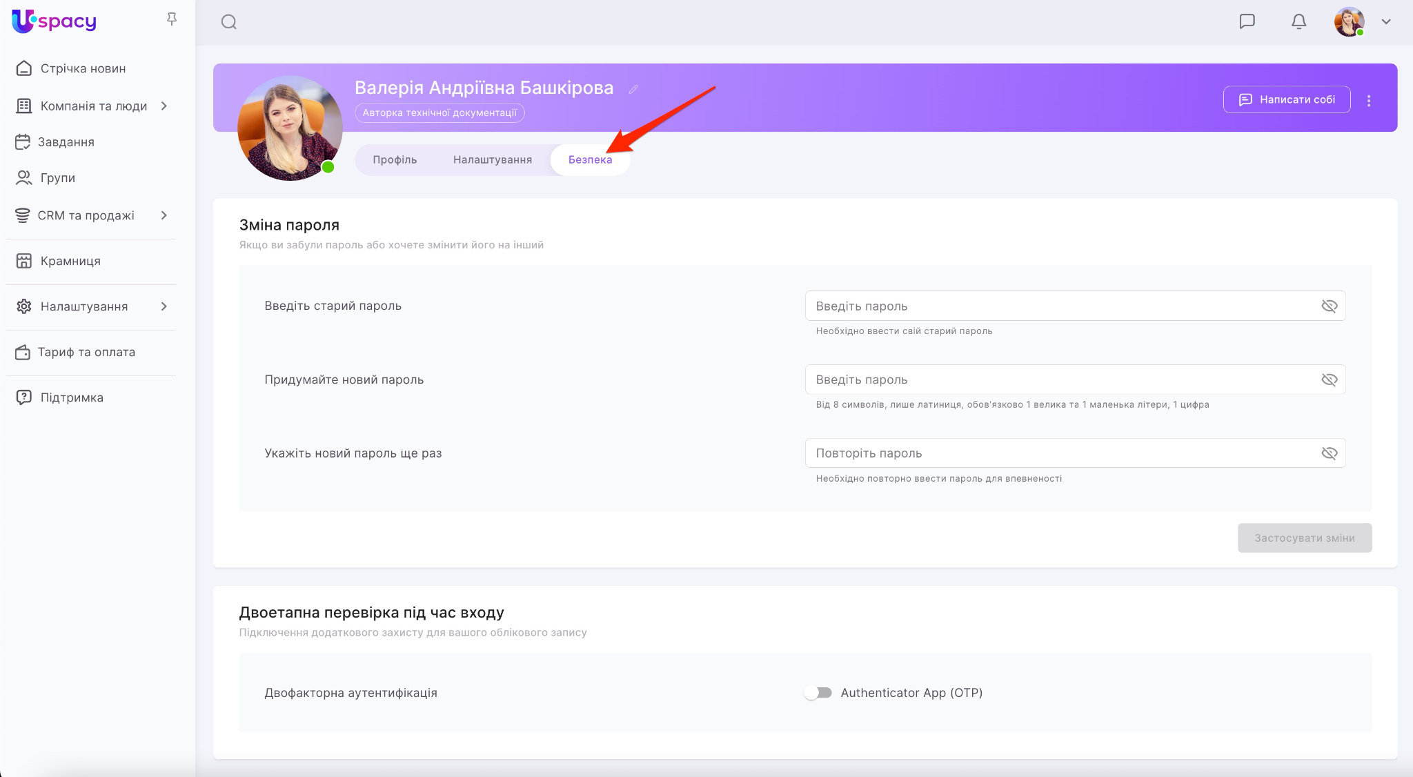This screenshot has width=1413, height=777.
Task: Expand Компанія та люди submenu
Action: click(164, 106)
